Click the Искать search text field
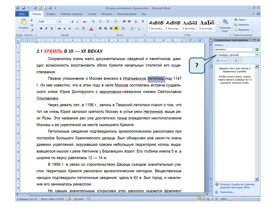 (234, 49)
